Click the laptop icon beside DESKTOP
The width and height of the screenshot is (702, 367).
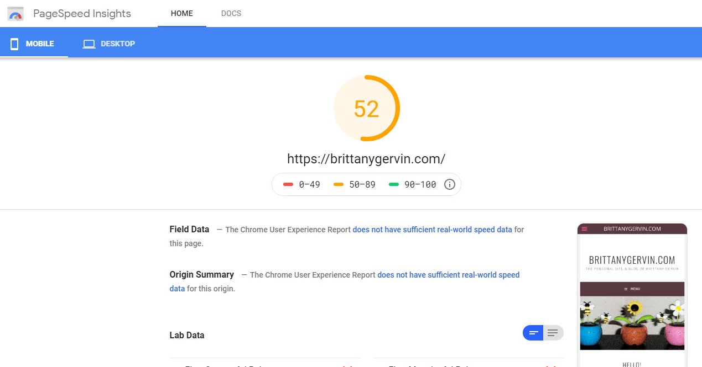pos(89,44)
